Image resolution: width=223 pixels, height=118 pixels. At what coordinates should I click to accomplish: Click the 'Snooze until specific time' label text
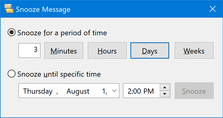point(59,74)
